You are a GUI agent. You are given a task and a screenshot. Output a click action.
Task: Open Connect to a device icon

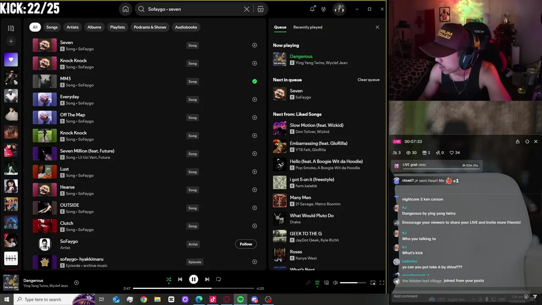pos(326,283)
